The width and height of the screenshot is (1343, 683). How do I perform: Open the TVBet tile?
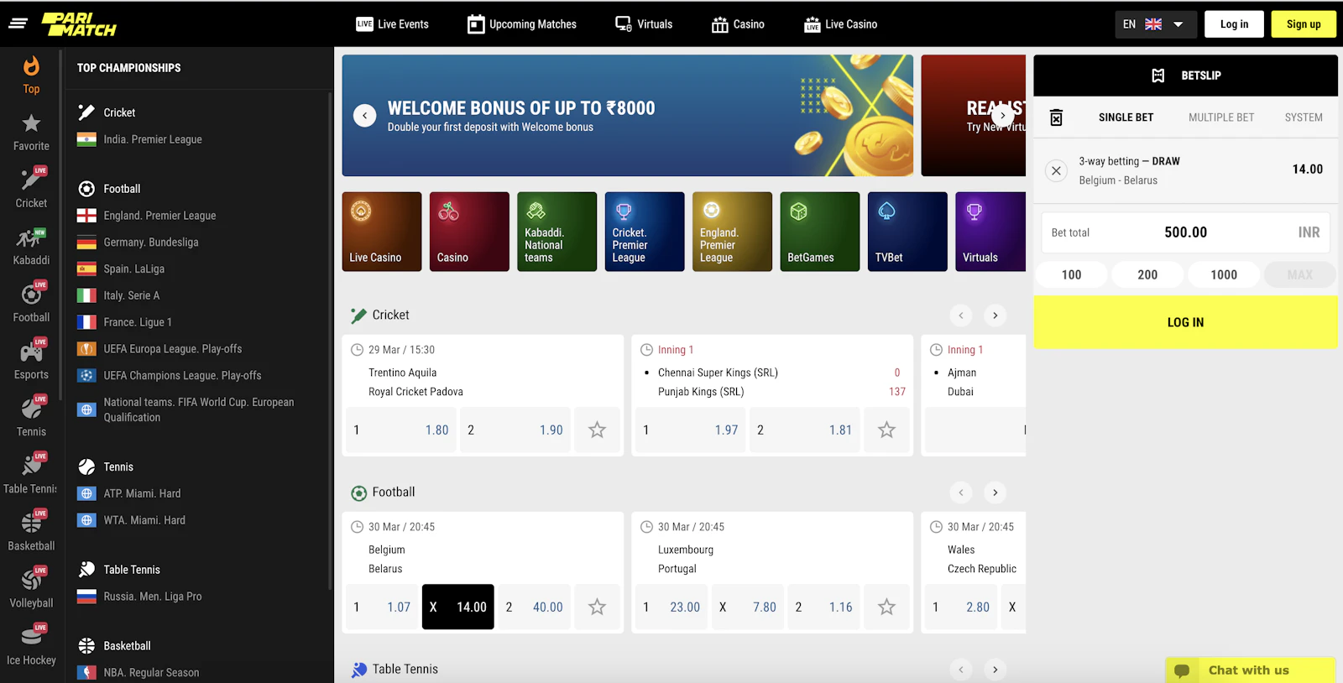pos(907,232)
